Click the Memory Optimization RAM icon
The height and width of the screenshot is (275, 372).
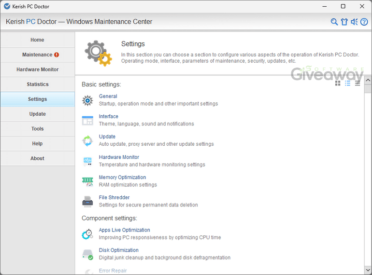tap(87, 181)
